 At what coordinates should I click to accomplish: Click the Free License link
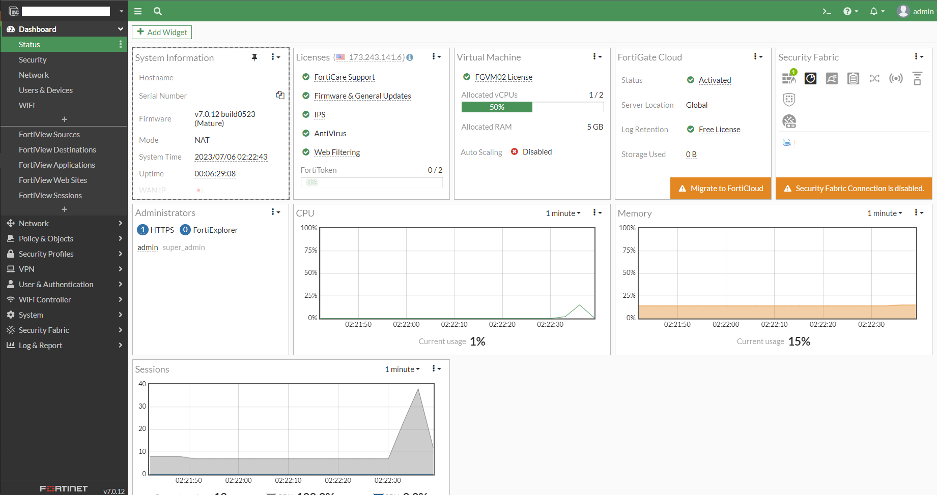tap(719, 130)
